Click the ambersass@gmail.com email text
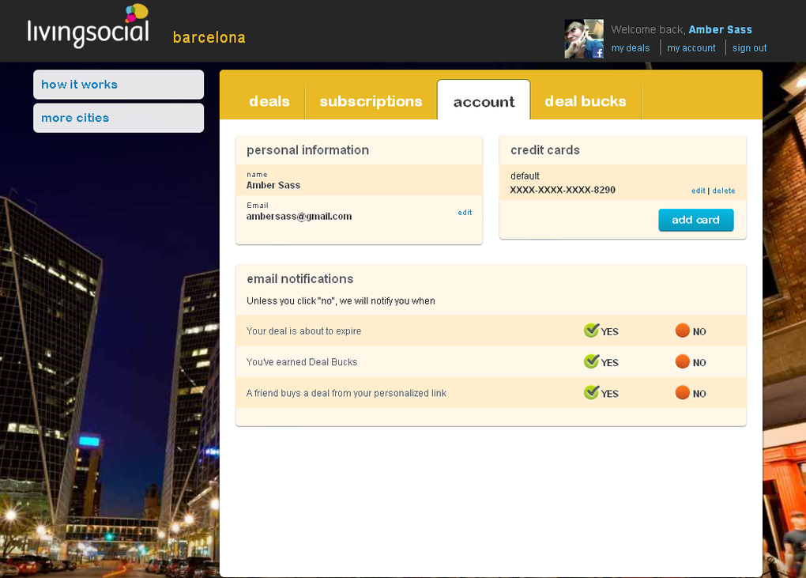 coord(299,217)
